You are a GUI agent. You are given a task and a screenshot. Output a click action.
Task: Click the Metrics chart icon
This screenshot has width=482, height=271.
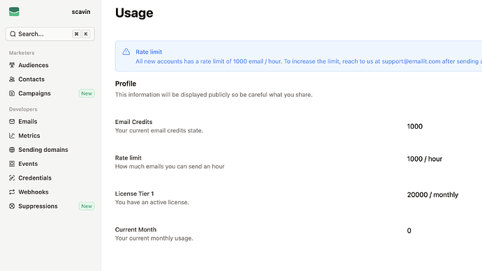pyautogui.click(x=12, y=135)
